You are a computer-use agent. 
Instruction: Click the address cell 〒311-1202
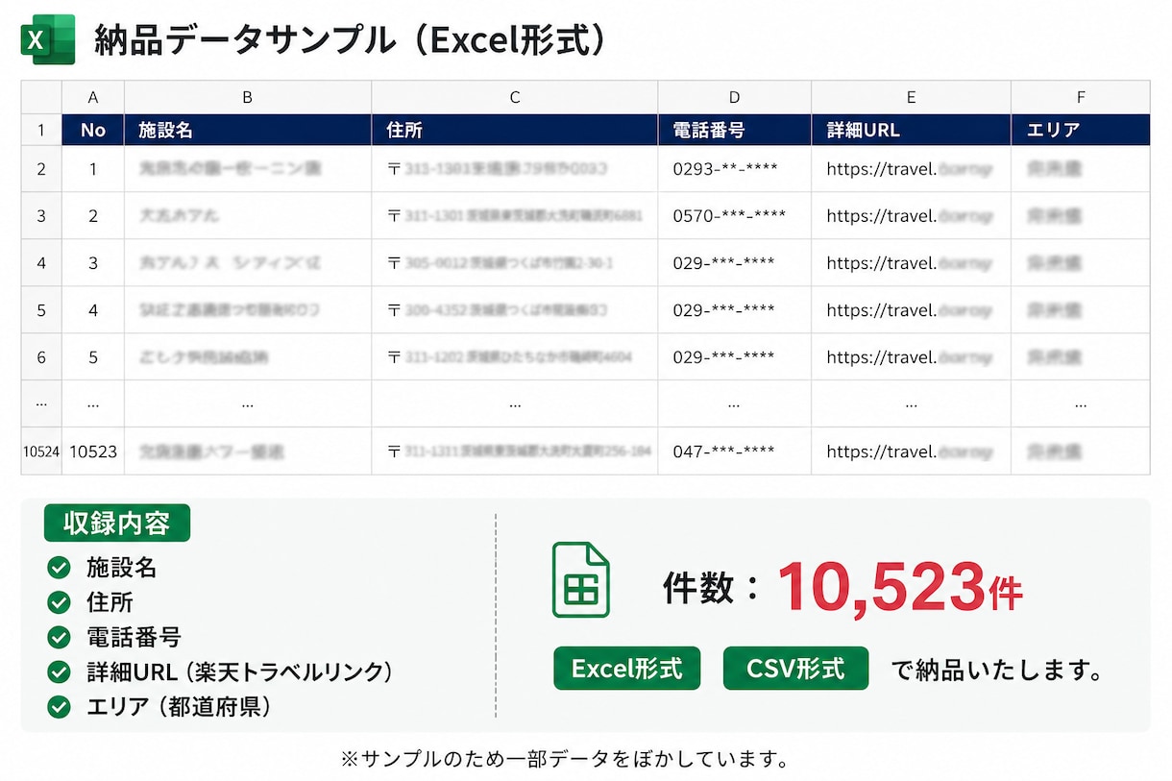(x=515, y=357)
